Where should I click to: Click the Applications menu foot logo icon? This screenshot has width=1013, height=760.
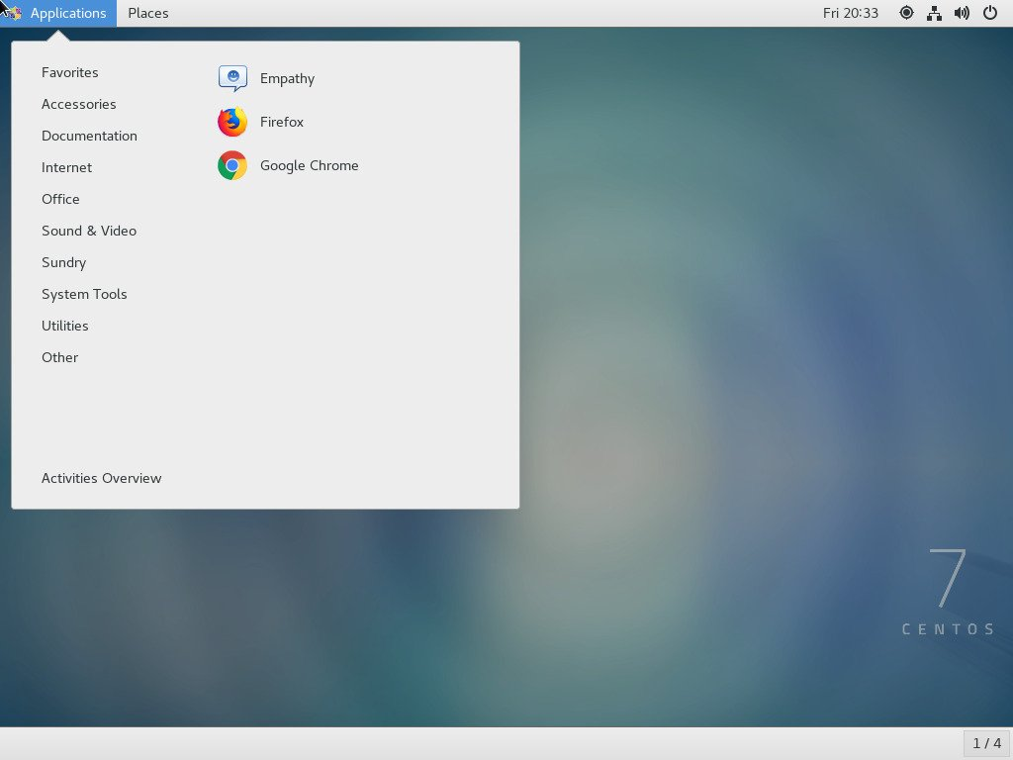point(13,13)
